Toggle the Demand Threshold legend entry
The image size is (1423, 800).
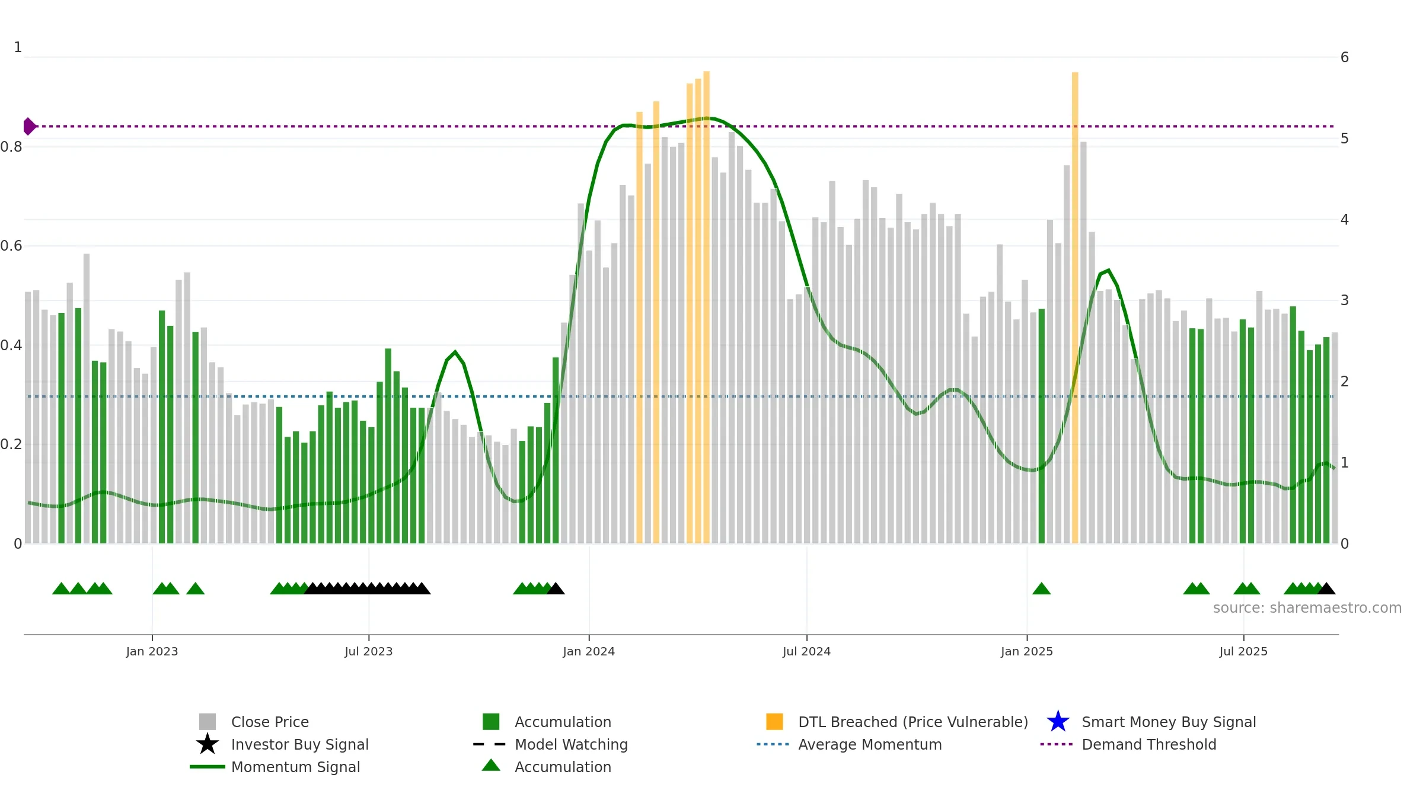click(1148, 744)
